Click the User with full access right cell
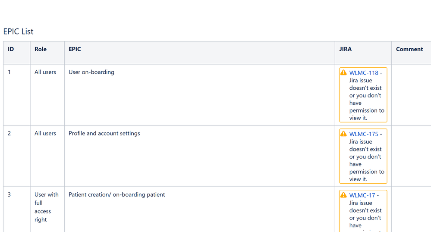 coord(47,210)
